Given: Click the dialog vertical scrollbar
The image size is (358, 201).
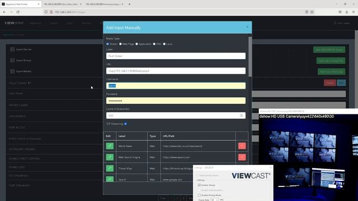Looking at the screenshot, I should (x=250, y=56).
